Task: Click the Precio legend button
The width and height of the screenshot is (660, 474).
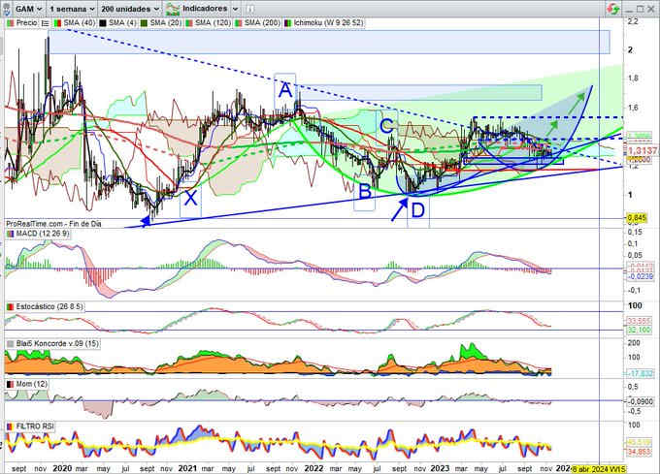Action: (22, 23)
